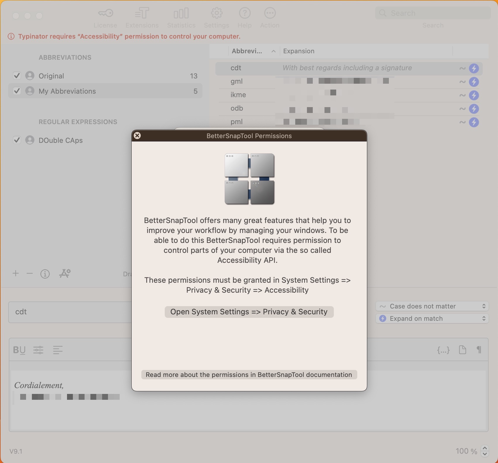
Task: Remove selected item with the minus button
Action: [30, 273]
